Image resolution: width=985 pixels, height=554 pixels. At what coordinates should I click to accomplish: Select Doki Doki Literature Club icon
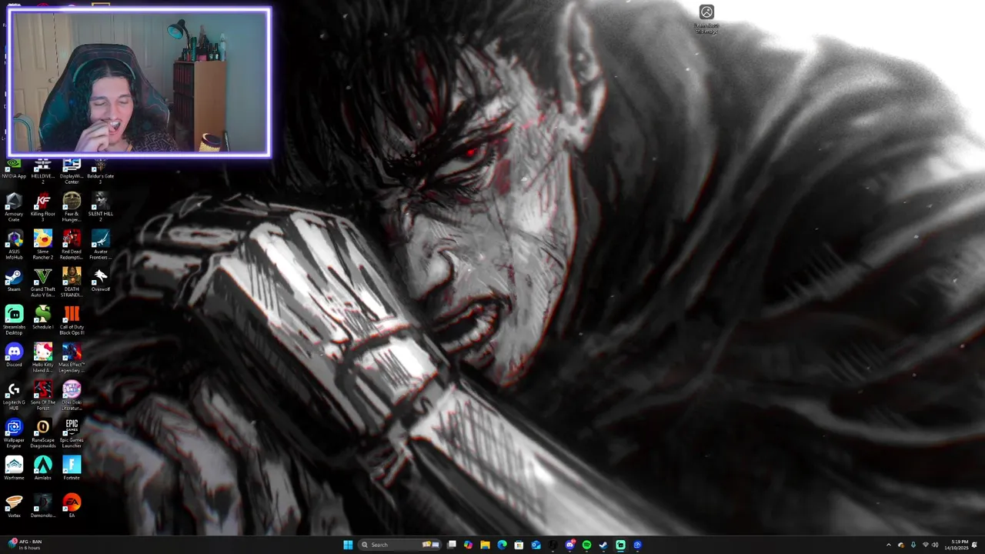(72, 396)
